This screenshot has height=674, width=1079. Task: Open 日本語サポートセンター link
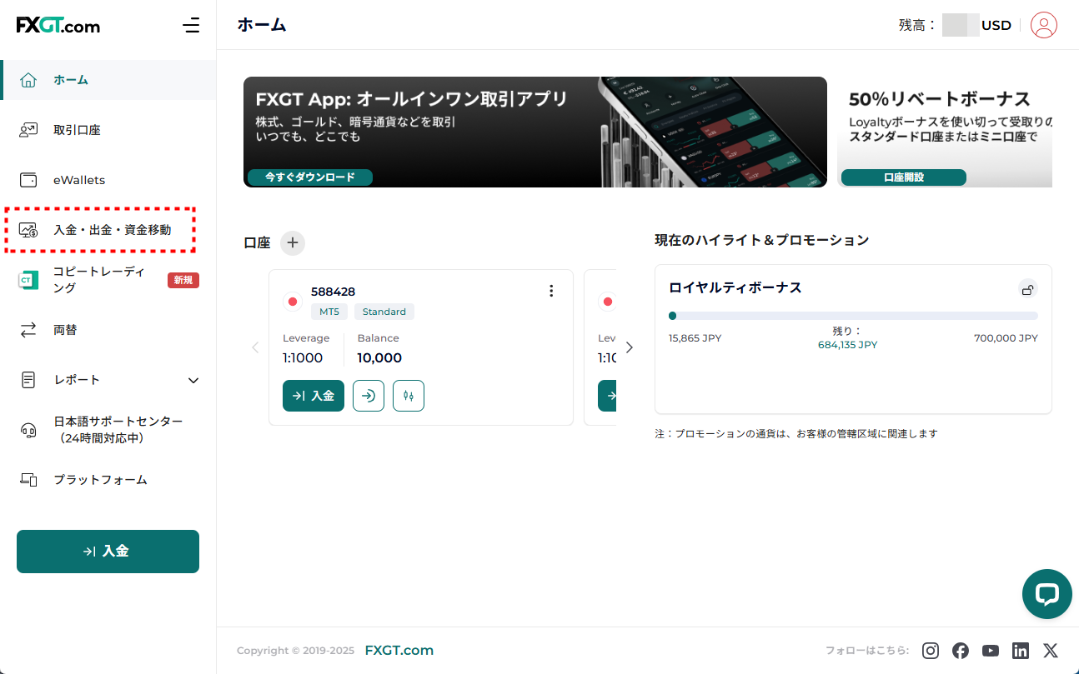pos(118,430)
